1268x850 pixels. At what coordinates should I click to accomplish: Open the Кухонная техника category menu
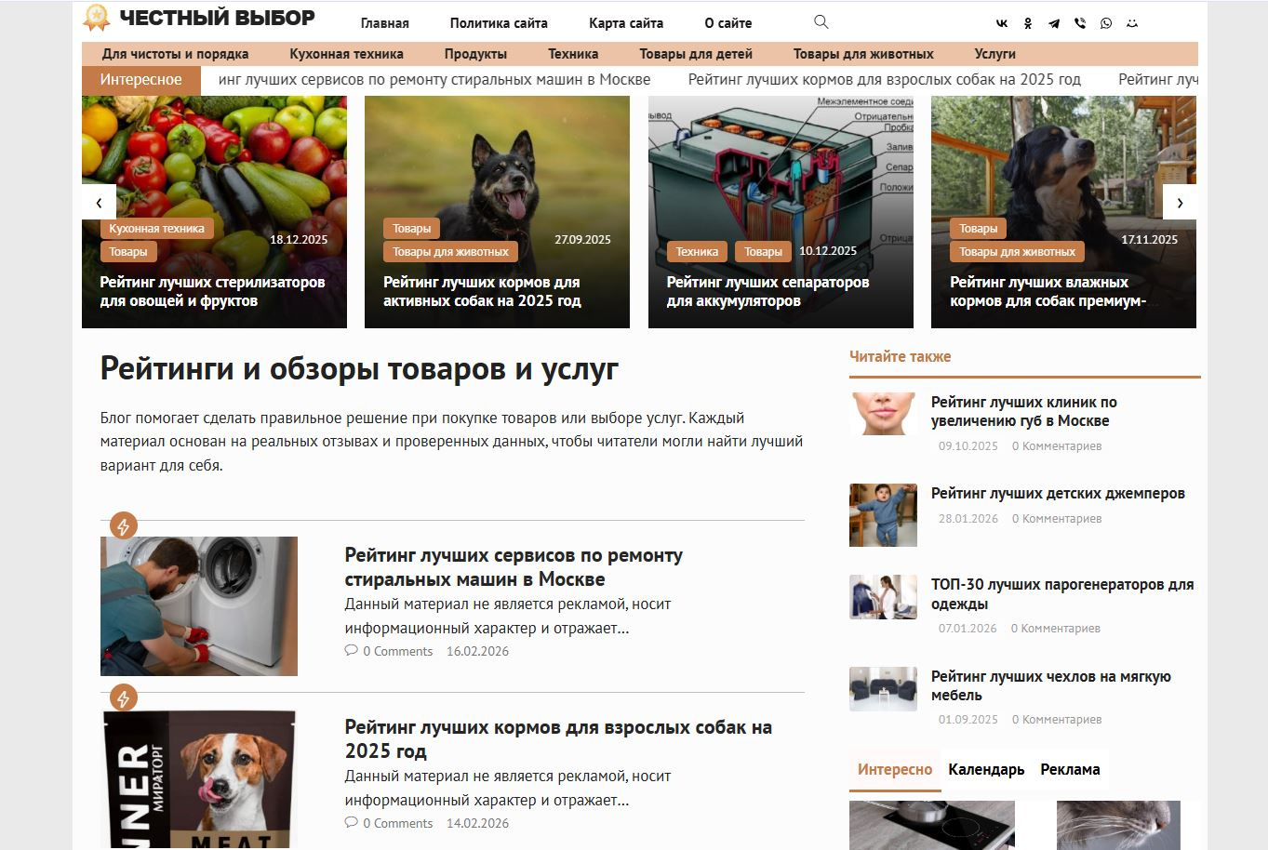pos(346,54)
